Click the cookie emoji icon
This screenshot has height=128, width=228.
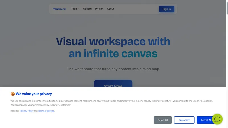pos(13,94)
